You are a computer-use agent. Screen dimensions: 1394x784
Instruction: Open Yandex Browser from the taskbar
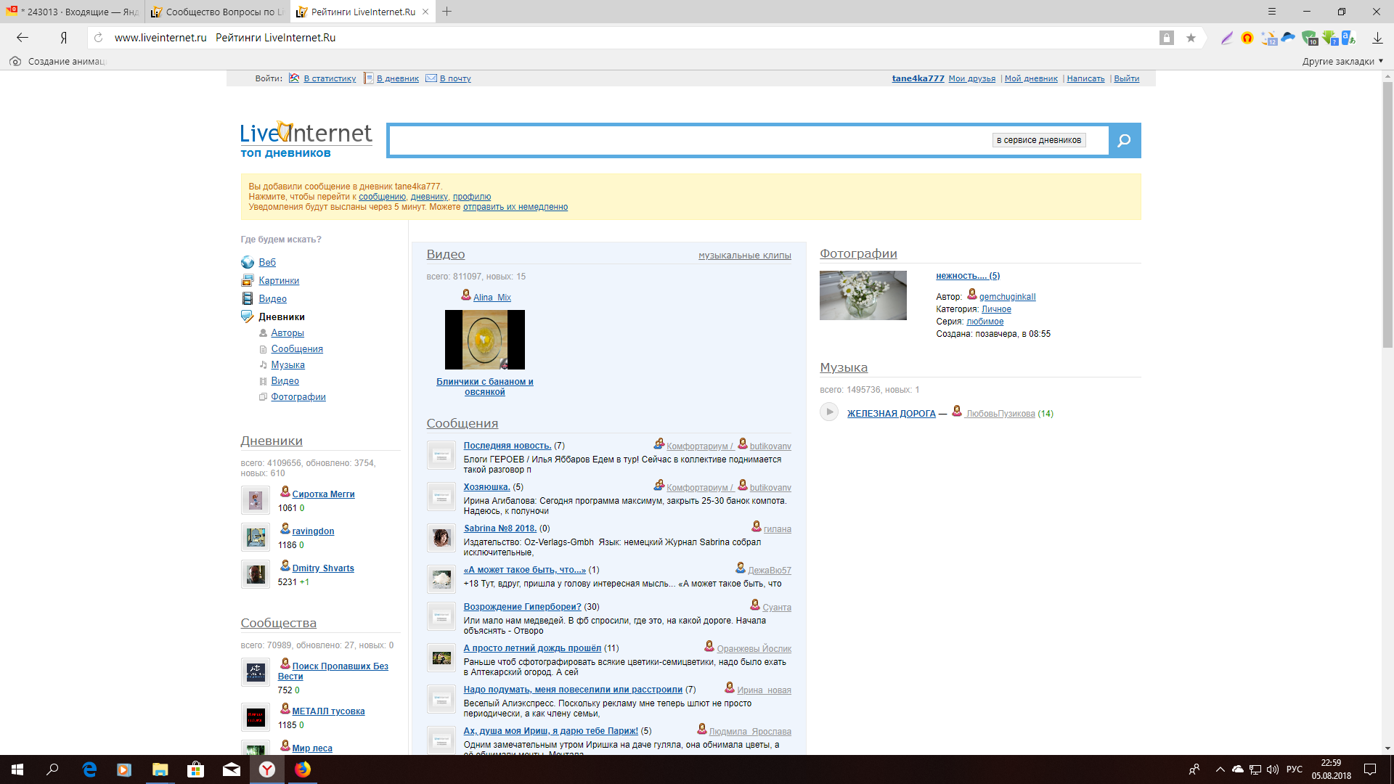pos(267,769)
